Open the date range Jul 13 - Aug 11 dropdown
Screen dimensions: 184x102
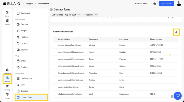pyautogui.click(x=66, y=15)
